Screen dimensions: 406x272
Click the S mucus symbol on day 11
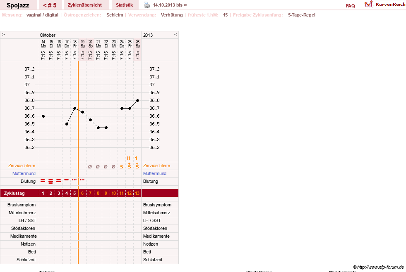tap(122, 167)
